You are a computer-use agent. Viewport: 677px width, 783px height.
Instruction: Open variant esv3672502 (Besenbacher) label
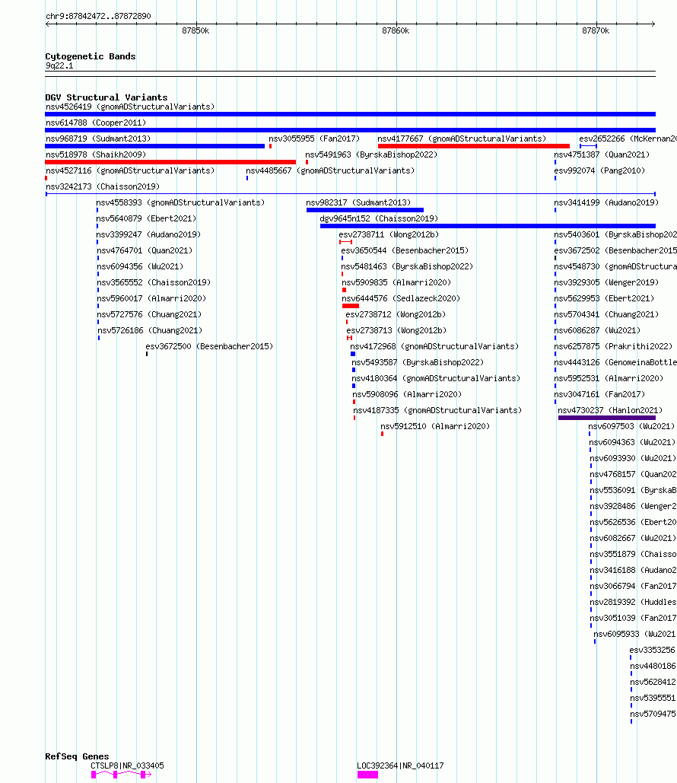[615, 250]
